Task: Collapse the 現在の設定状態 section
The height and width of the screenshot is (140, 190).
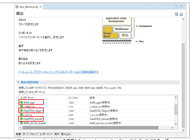Action: [x=18, y=82]
